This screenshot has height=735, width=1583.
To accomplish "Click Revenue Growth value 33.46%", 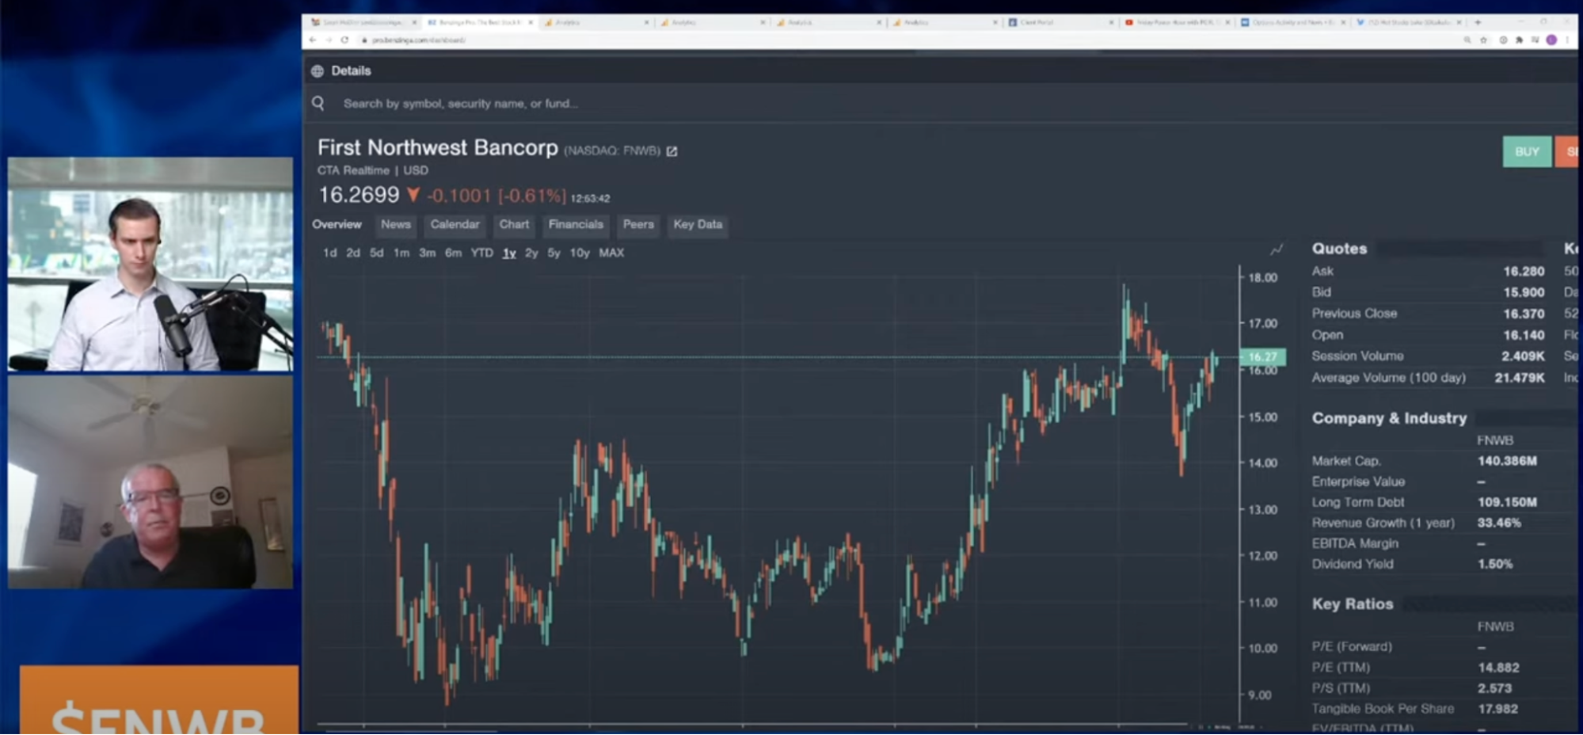I will coord(1499,523).
